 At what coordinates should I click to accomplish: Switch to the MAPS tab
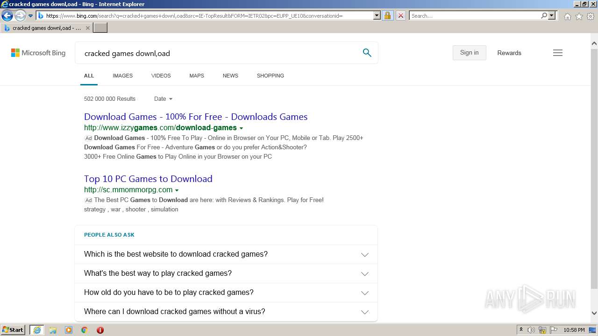[197, 76]
